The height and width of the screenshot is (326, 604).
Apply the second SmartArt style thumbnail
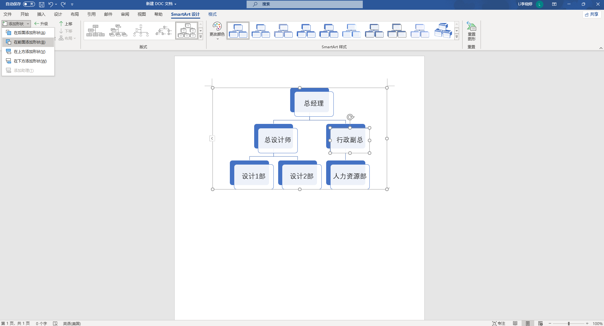(261, 31)
